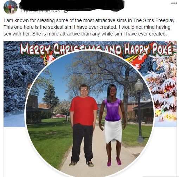The height and width of the screenshot is (177, 179).
Task: Open the large circular profile picture
Action: pos(89,114)
